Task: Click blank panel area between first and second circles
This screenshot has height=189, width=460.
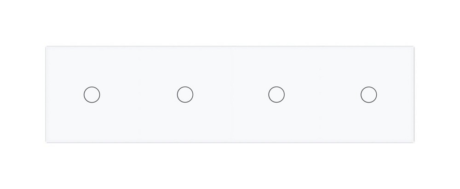Action: click(x=138, y=94)
